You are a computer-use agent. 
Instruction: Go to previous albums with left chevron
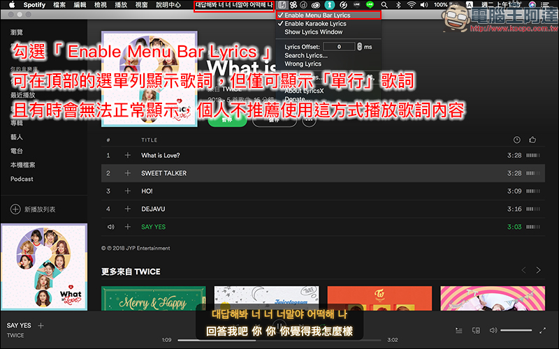[x=523, y=270]
